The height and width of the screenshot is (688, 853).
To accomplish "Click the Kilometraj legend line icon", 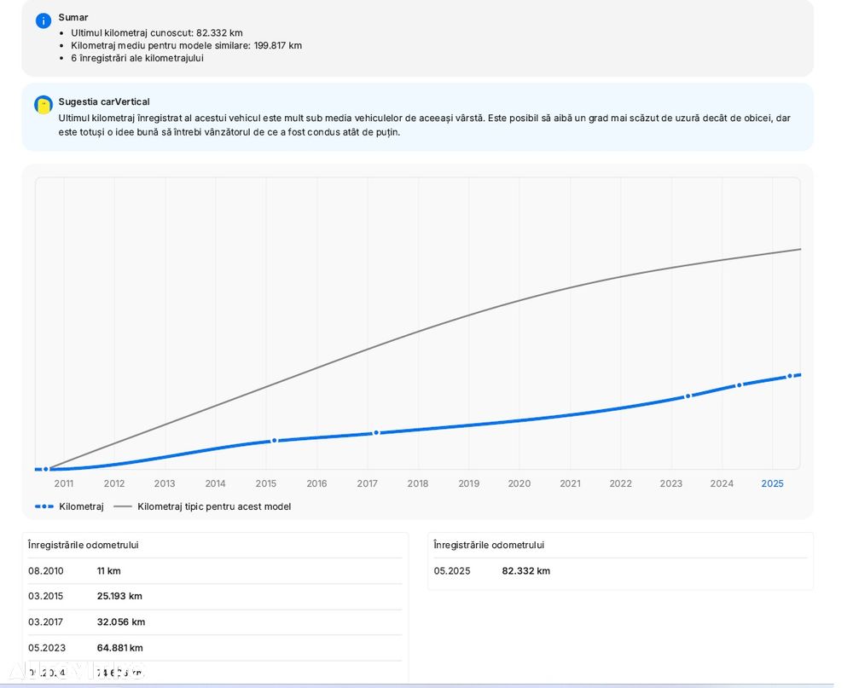I will click(44, 506).
